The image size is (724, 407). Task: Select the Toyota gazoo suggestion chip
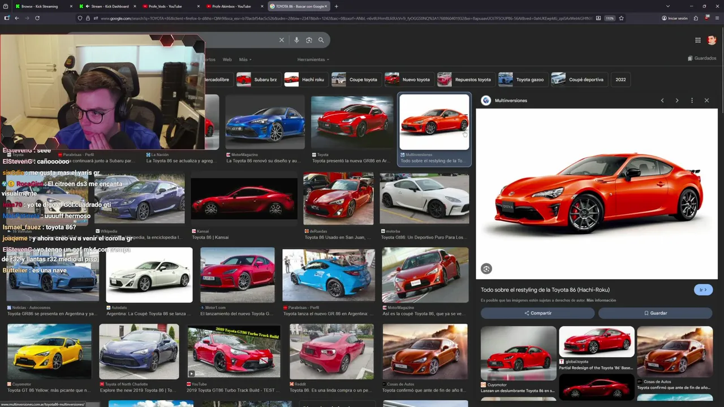[522, 80]
